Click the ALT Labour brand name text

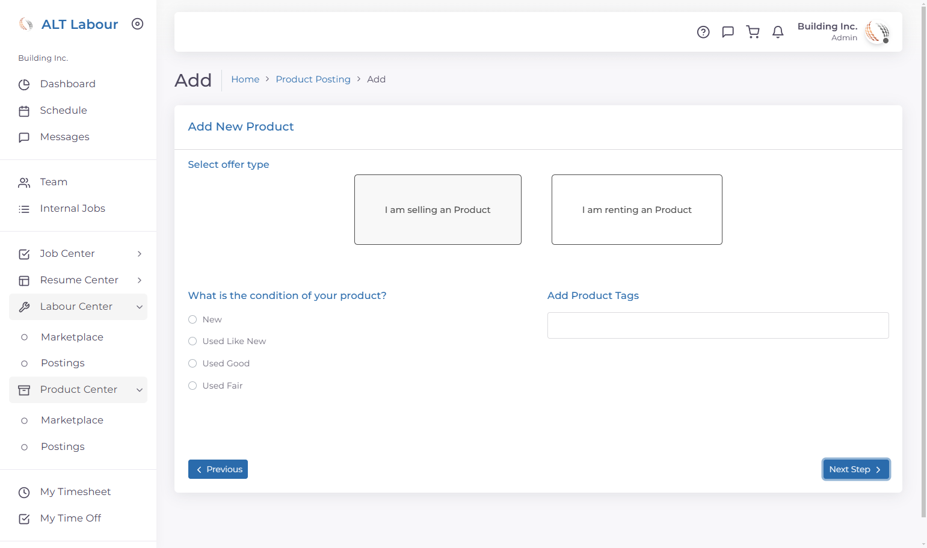pyautogui.click(x=80, y=25)
